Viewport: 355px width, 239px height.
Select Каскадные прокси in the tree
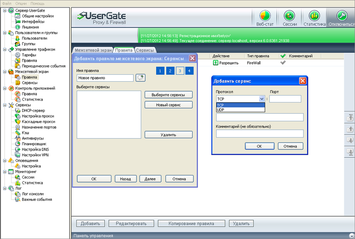[38, 122]
